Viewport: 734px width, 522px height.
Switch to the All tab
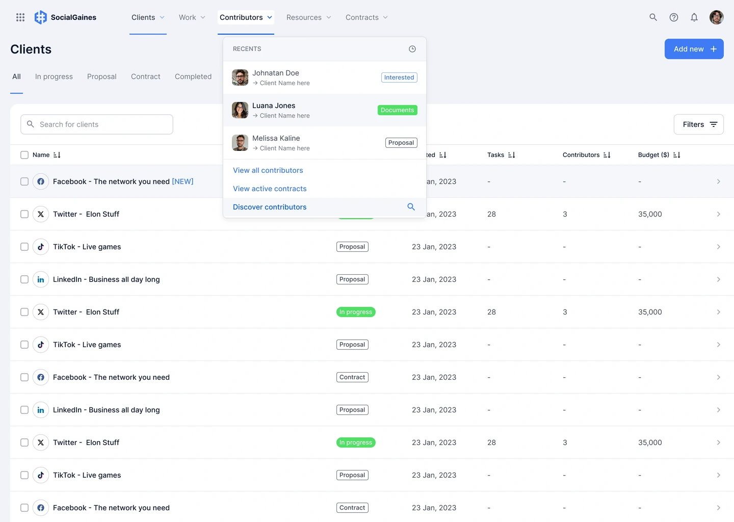(17, 76)
